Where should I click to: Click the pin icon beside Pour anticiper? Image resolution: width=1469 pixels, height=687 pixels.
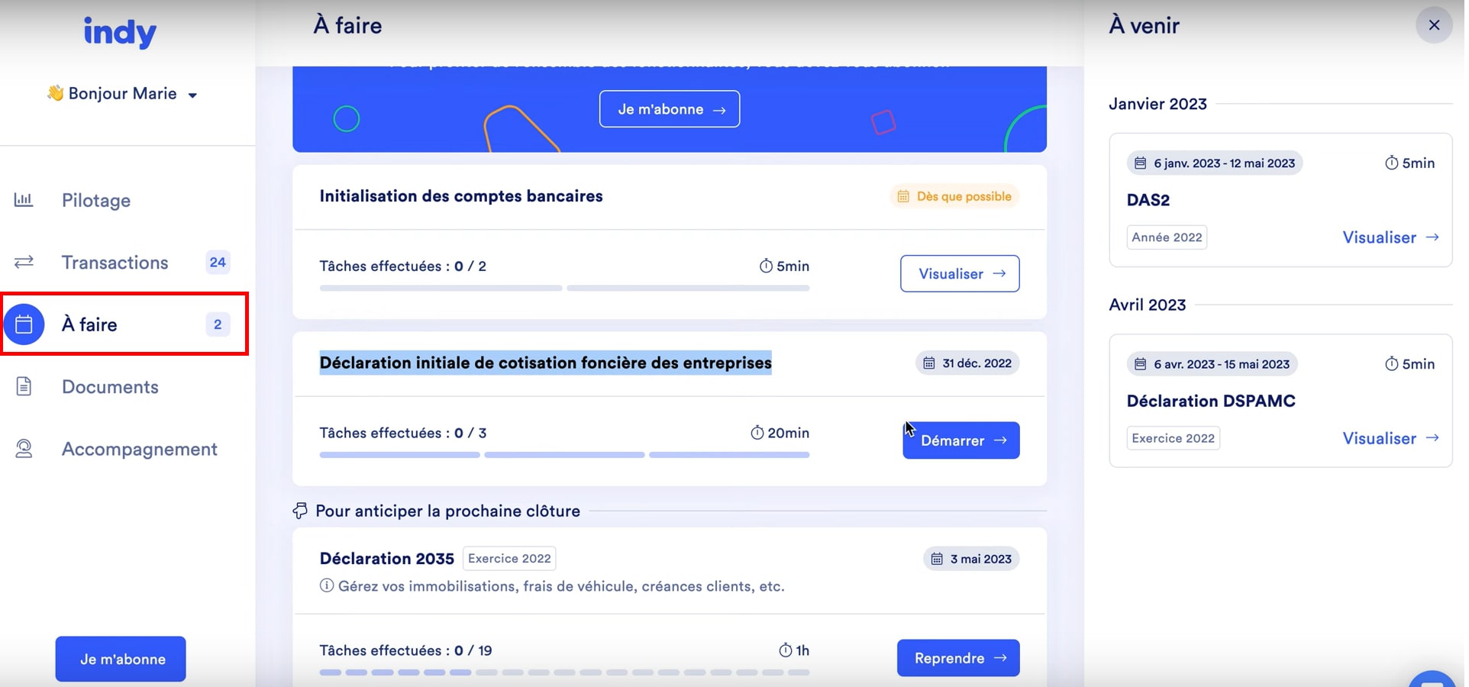[x=300, y=511]
